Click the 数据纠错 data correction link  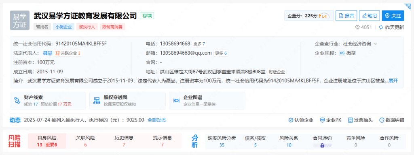pos(391,120)
